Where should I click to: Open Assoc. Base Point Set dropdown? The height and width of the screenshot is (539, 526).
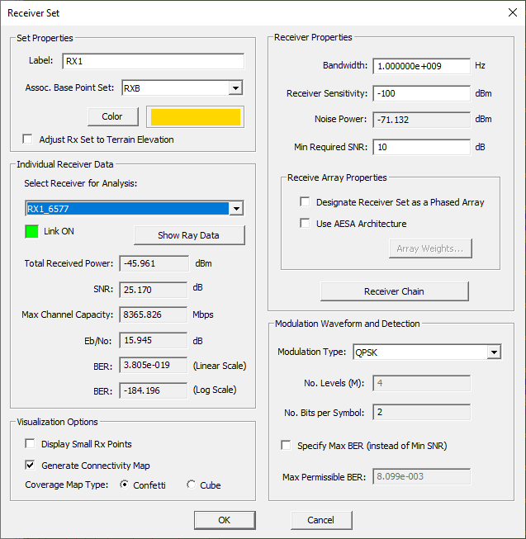pyautogui.click(x=235, y=87)
